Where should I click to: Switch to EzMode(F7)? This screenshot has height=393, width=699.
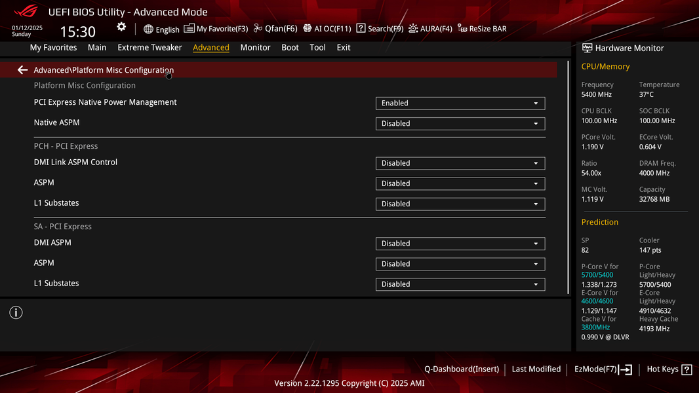pos(603,369)
